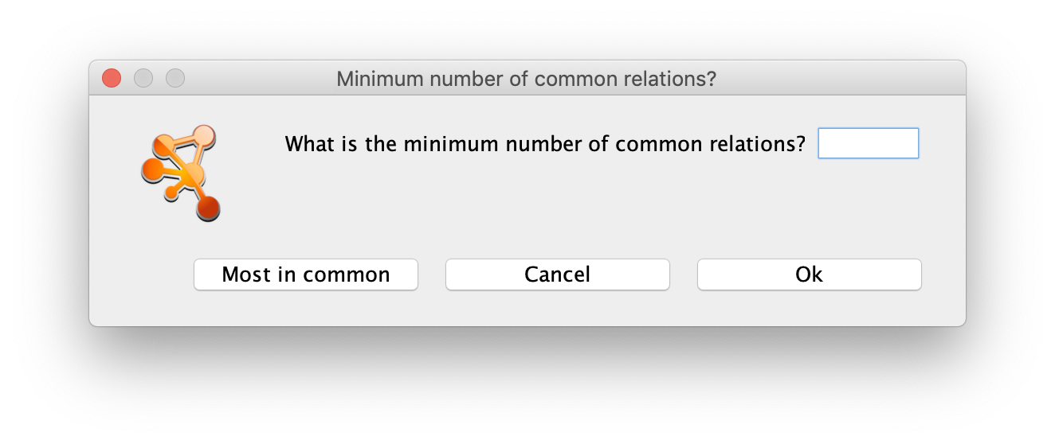Image resolution: width=1055 pixels, height=444 pixels.
Task: Choose the Most in common button
Action: point(306,275)
